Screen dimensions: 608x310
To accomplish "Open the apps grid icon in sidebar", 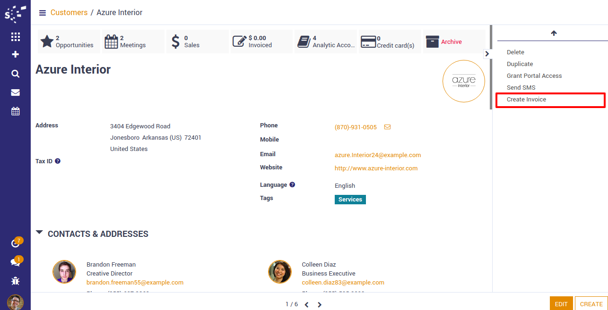I will 15,37.
